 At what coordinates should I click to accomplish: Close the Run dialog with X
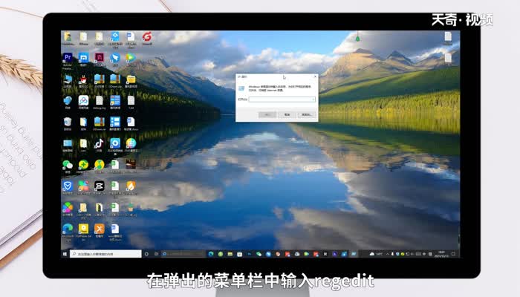point(315,76)
